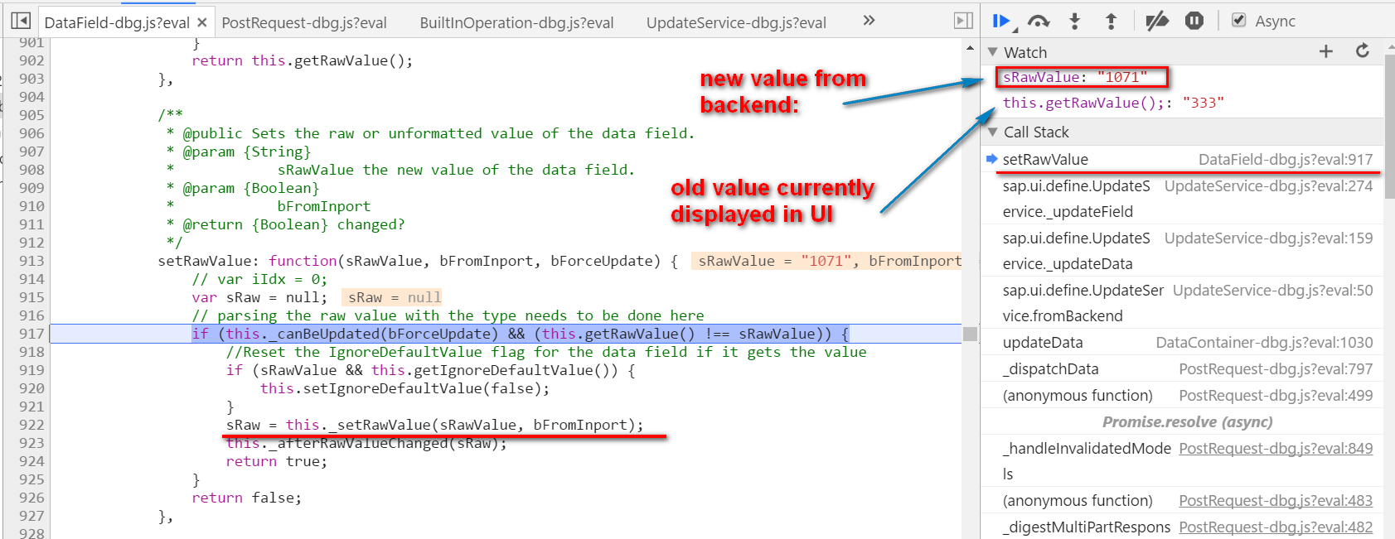Deactivate breakpoints icon
The image size is (1395, 539).
(x=1157, y=22)
